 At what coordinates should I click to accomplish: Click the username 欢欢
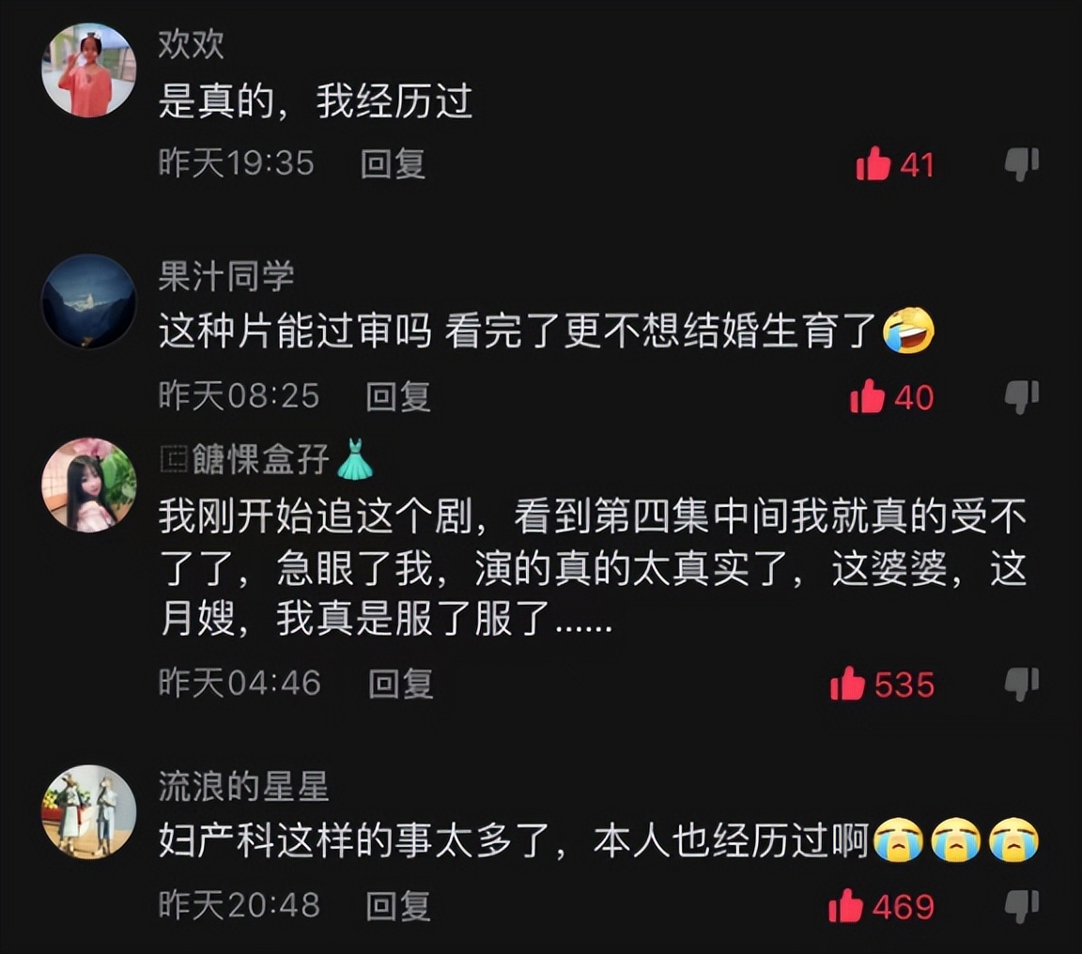(x=192, y=45)
